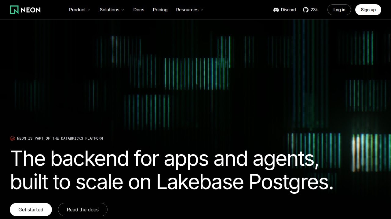
Task: Click the Databricks platform announcement text
Action: [60, 138]
